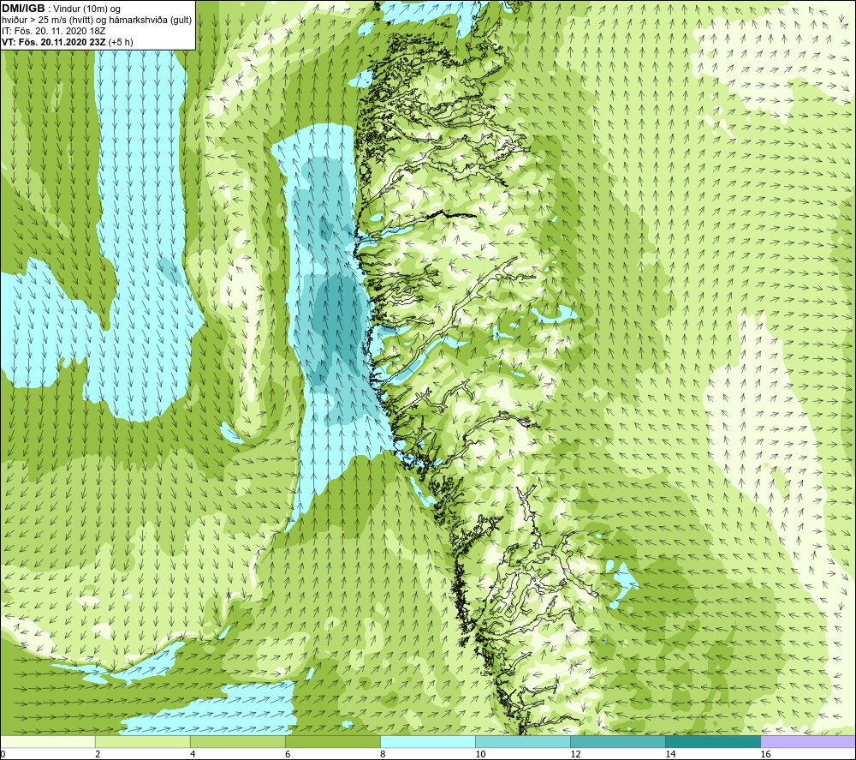Select the 10–12 m/s turquoise swatch
Screen dimensions: 856x760
(x=523, y=741)
